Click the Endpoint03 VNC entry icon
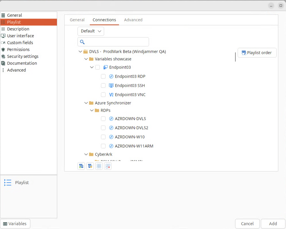 point(111,95)
